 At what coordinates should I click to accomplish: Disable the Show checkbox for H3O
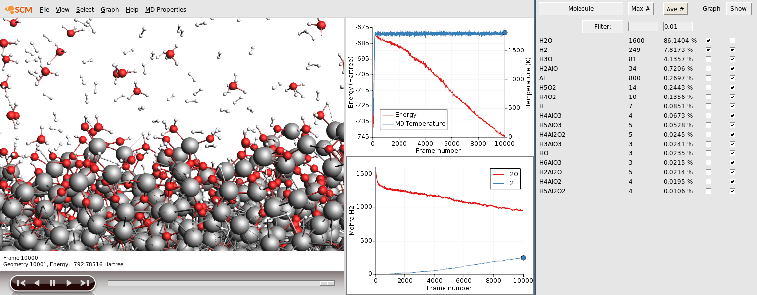[732, 59]
